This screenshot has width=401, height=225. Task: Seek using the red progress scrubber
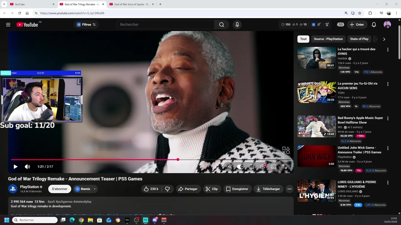(x=178, y=160)
